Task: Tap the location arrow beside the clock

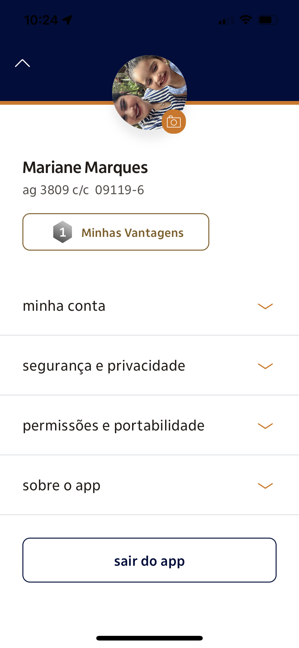Action: click(67, 20)
